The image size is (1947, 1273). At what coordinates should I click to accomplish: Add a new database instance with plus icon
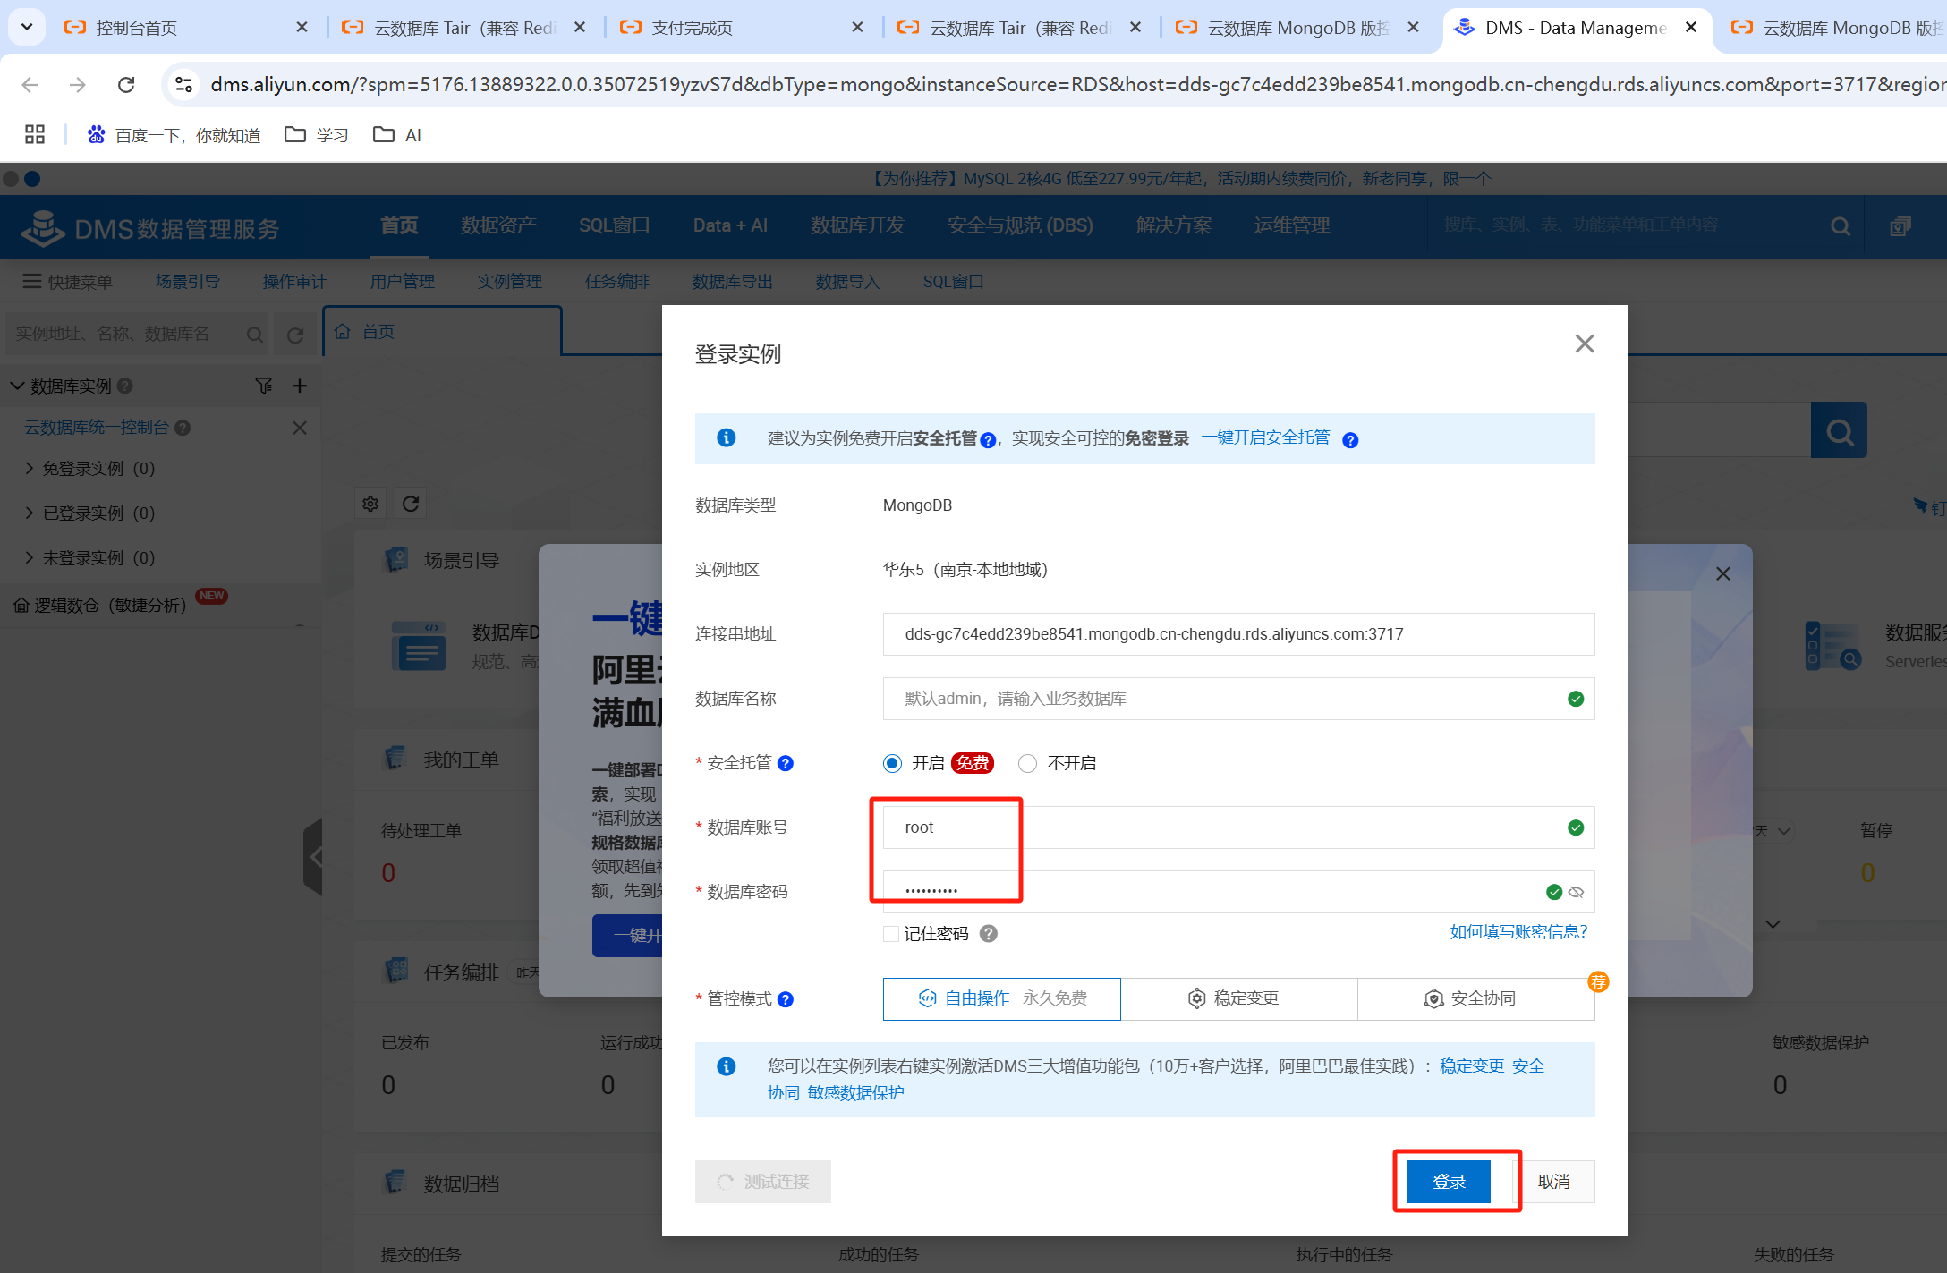pos(300,386)
